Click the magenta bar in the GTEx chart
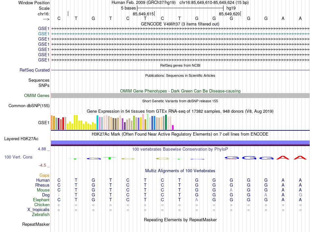 click(x=173, y=127)
